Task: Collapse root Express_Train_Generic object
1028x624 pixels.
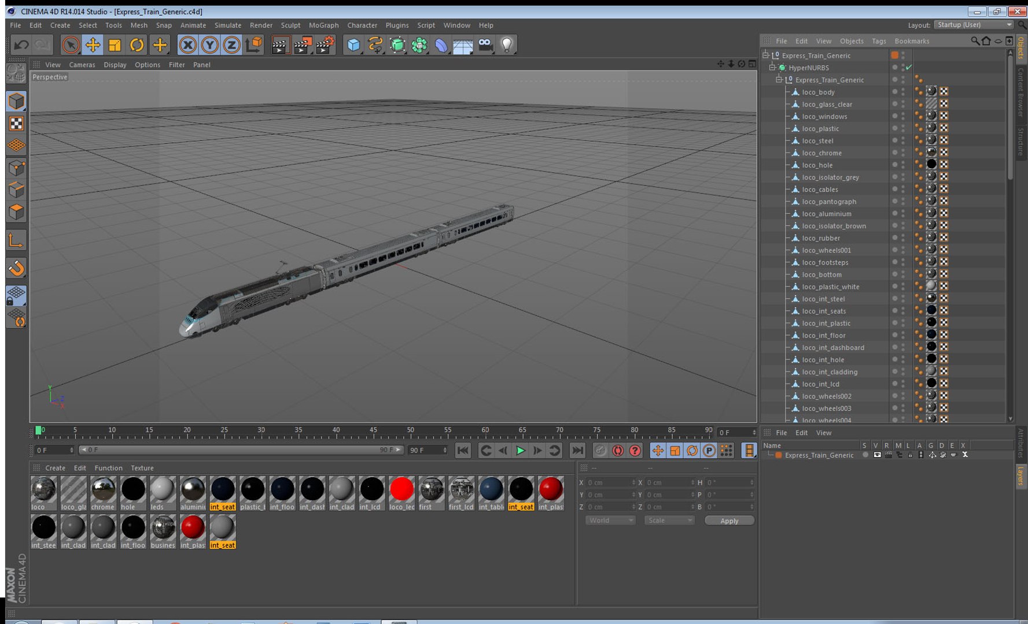Action: 765,55
